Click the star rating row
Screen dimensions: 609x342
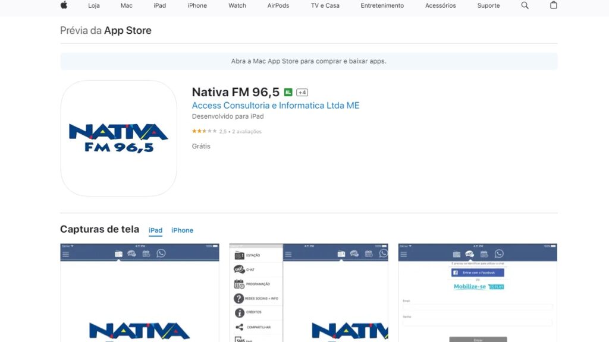pos(205,131)
